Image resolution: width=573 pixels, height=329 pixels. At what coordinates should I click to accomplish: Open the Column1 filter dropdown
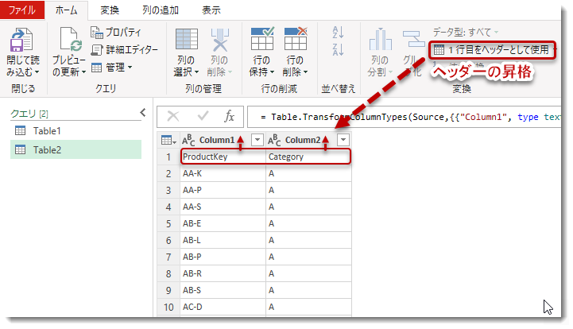click(x=257, y=140)
